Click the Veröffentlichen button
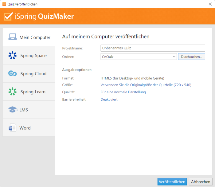 point(172,182)
